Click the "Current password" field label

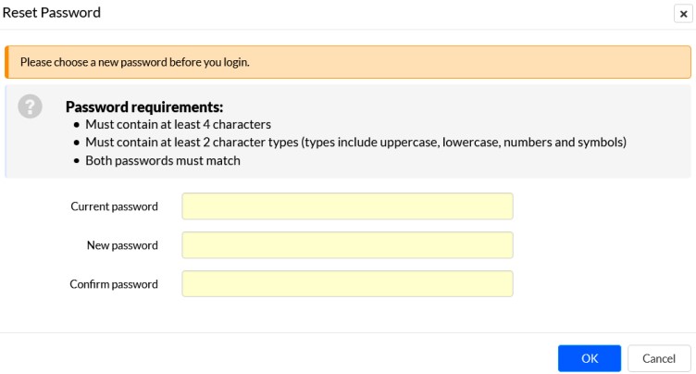click(x=114, y=206)
